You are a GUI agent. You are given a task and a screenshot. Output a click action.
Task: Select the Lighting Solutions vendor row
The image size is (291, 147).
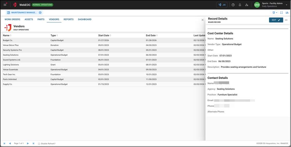pos(11,65)
